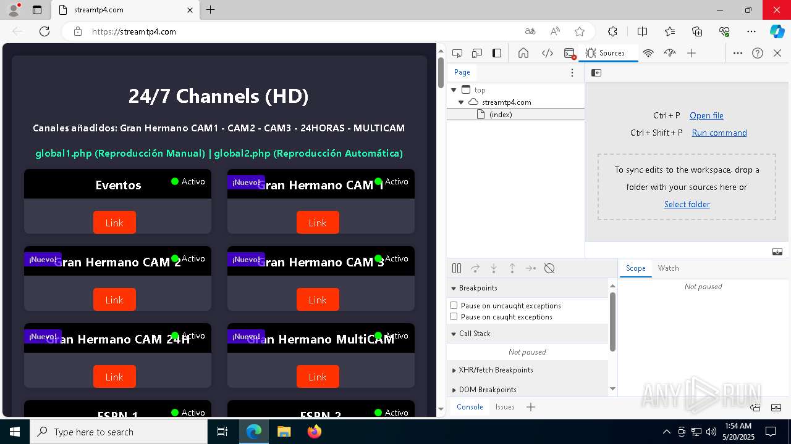Pause script execution in debugger
Viewport: 791px width, 444px height.
[457, 268]
